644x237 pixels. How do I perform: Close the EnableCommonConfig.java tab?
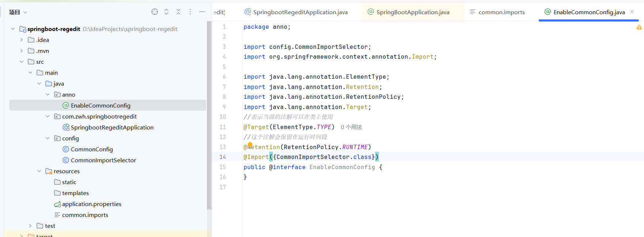[632, 12]
